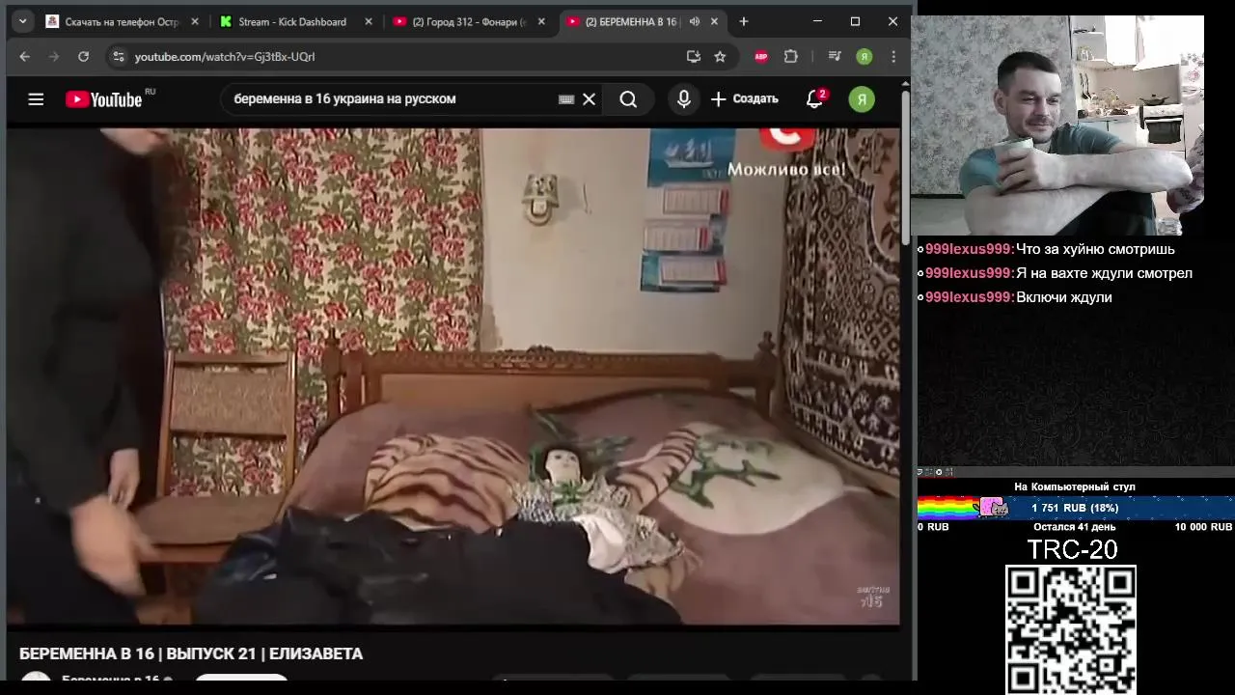Image resolution: width=1235 pixels, height=695 pixels.
Task: Start voice search with the microphone
Action: pyautogui.click(x=684, y=98)
